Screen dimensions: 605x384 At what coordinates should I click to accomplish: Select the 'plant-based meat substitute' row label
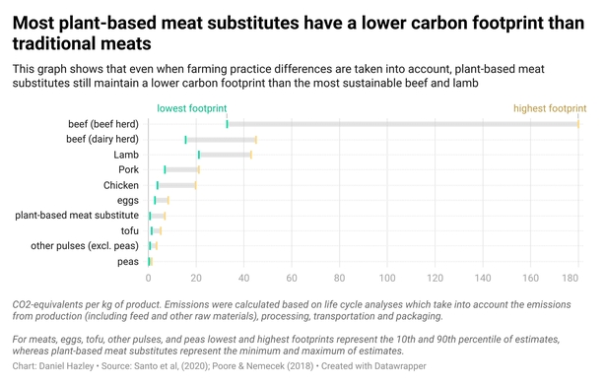(77, 215)
